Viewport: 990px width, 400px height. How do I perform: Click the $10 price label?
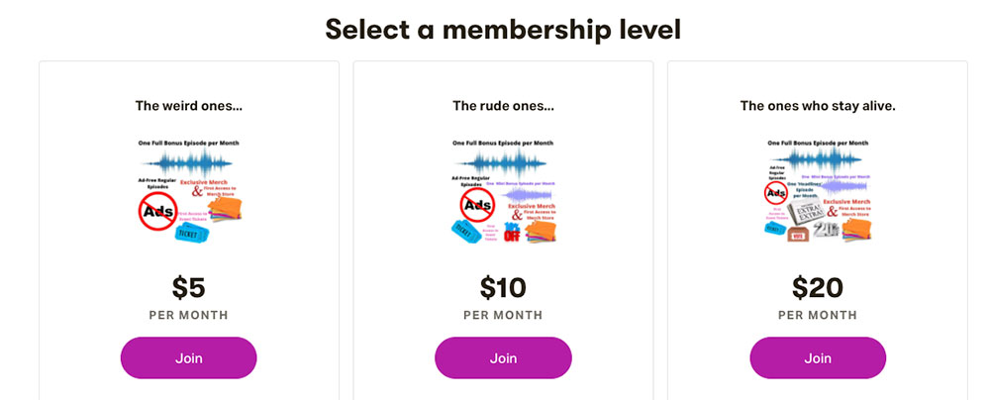503,288
